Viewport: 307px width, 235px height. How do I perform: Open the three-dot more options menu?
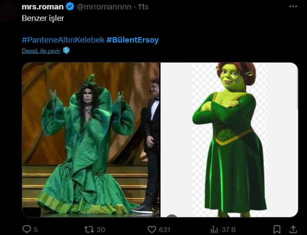point(293,7)
